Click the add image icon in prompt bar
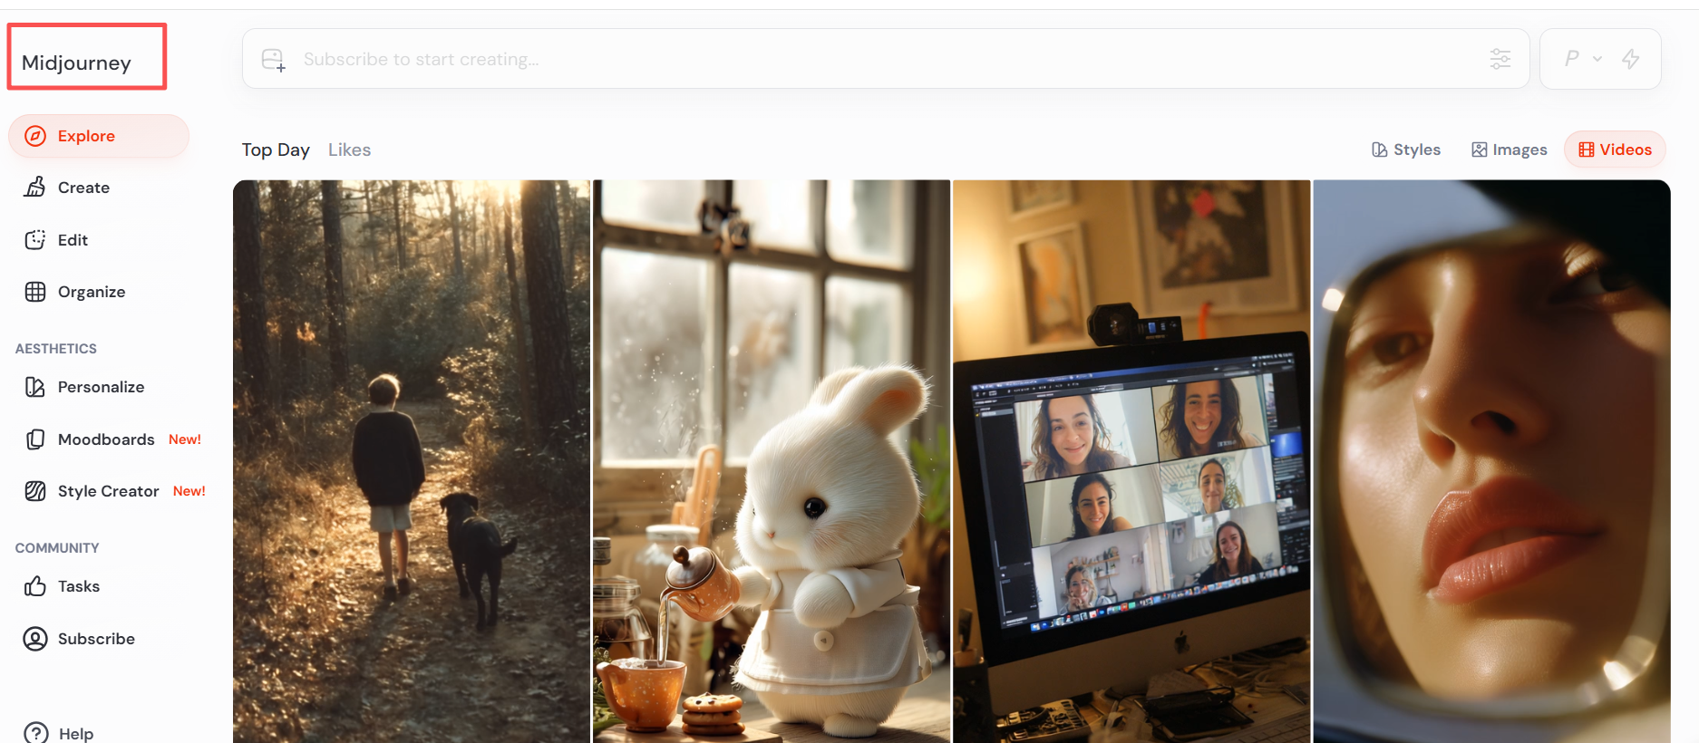This screenshot has width=1699, height=743. click(273, 60)
